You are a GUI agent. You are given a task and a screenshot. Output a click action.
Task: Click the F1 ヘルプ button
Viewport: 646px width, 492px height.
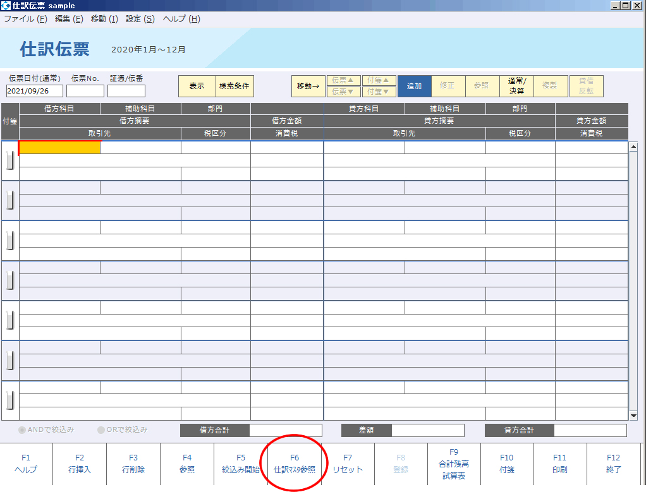point(26,464)
